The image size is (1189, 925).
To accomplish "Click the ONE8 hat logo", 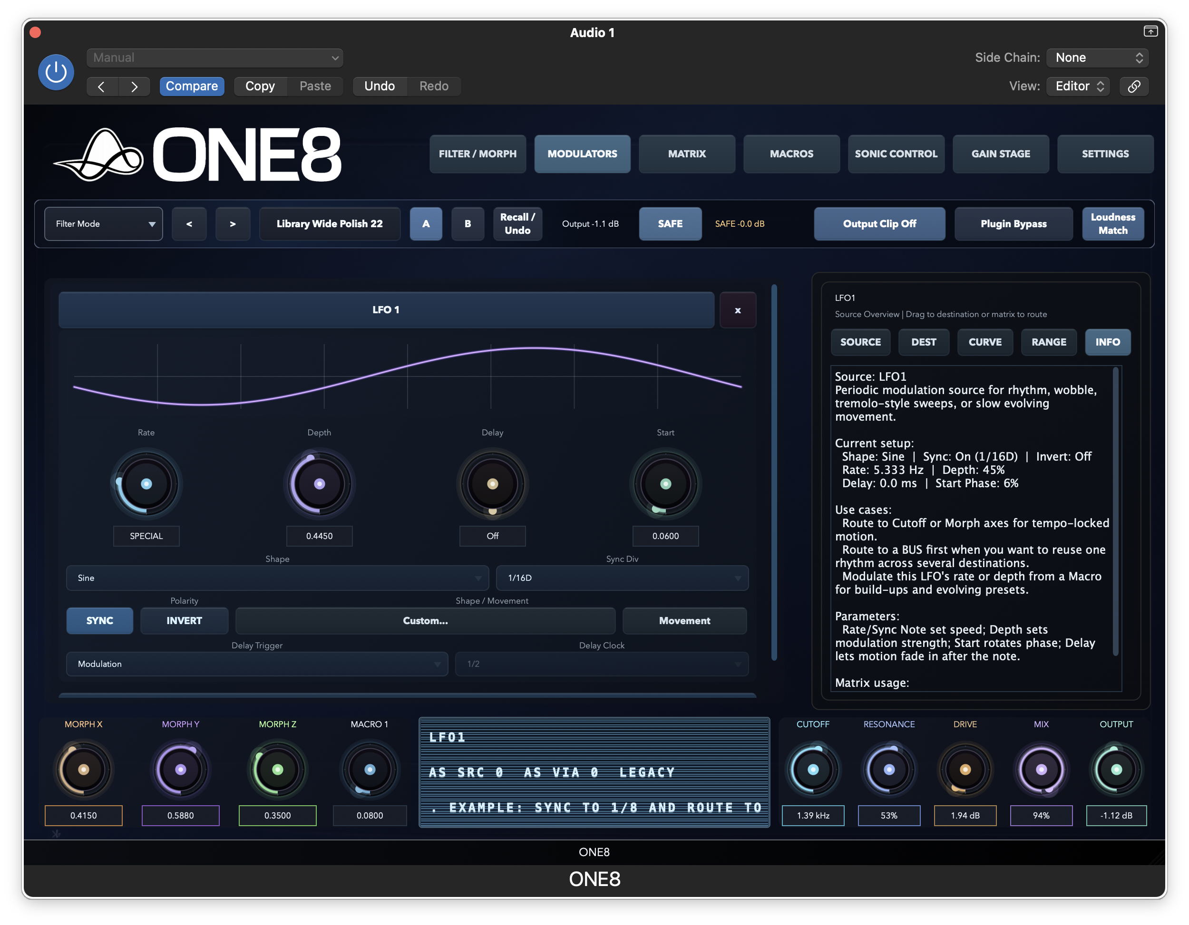I will pos(99,154).
